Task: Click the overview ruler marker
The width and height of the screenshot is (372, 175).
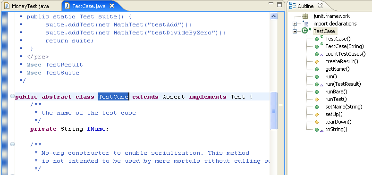Action: pyautogui.click(x=281, y=105)
